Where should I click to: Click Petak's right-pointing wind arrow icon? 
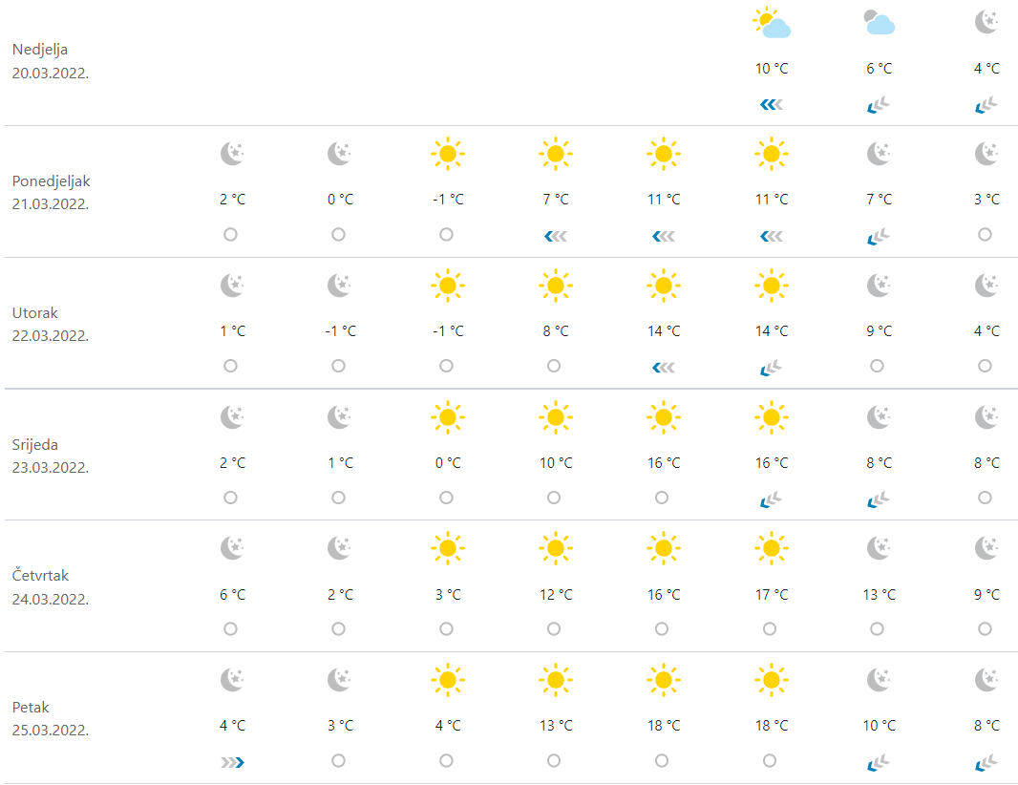(x=232, y=761)
